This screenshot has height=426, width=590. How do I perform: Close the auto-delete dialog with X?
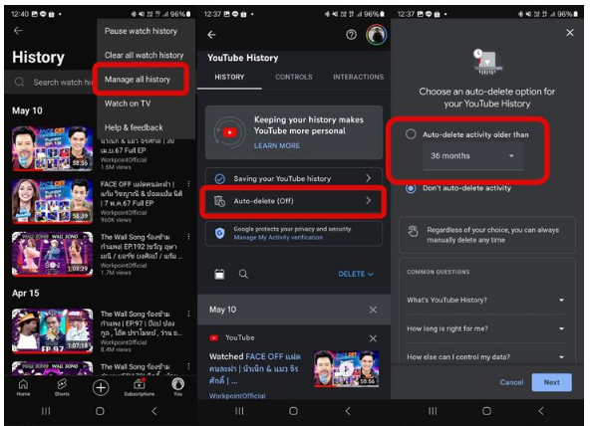click(x=570, y=33)
